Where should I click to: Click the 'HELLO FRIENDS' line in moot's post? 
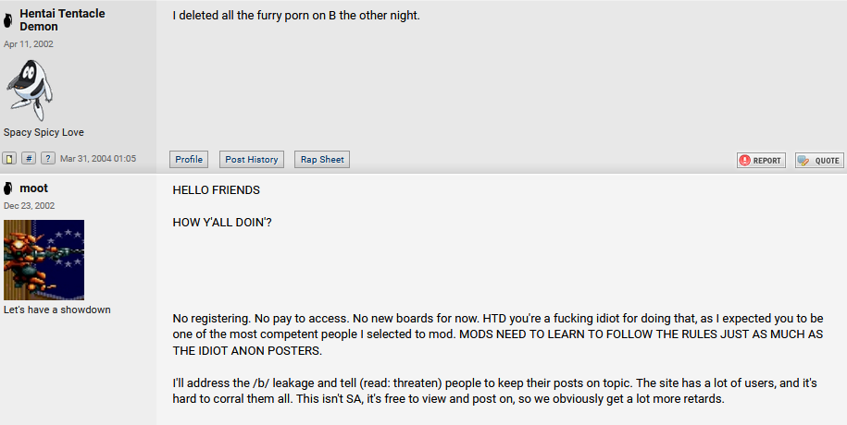click(217, 190)
